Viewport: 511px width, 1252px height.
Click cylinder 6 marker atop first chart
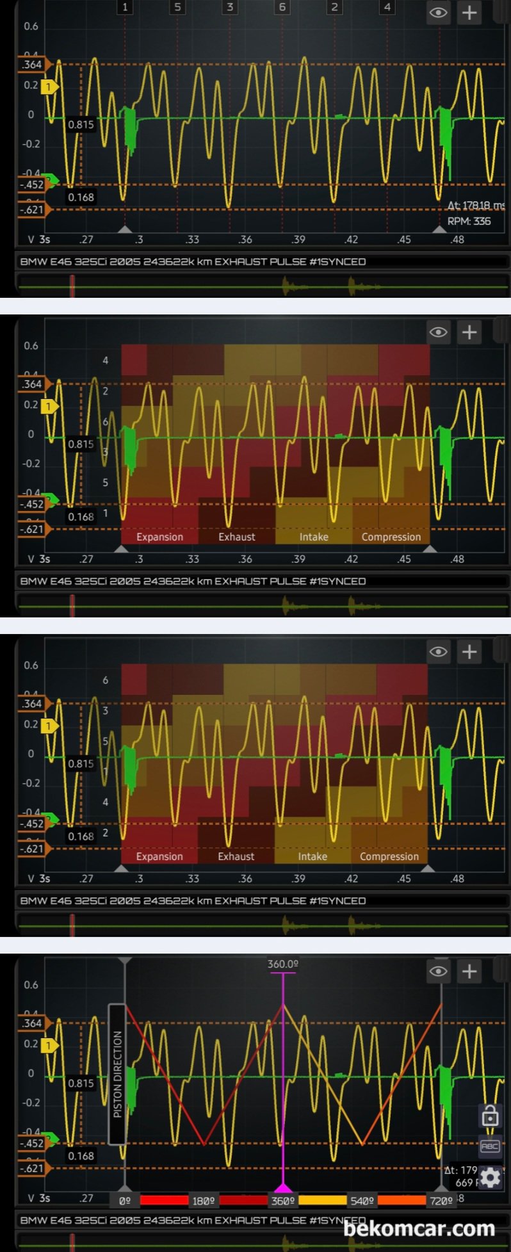coord(282,8)
